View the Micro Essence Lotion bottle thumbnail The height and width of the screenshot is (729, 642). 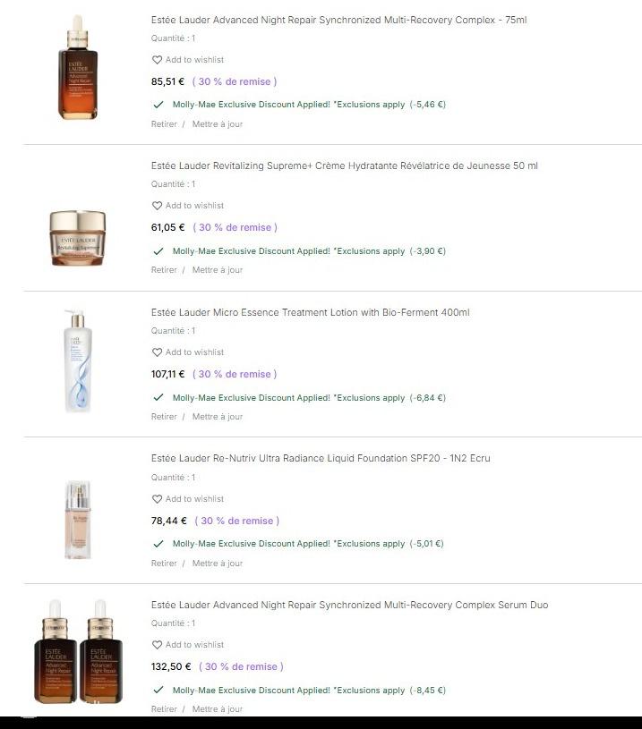tap(78, 360)
